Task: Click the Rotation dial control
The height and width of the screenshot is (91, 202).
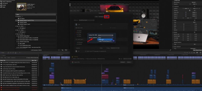Action: point(190,10)
